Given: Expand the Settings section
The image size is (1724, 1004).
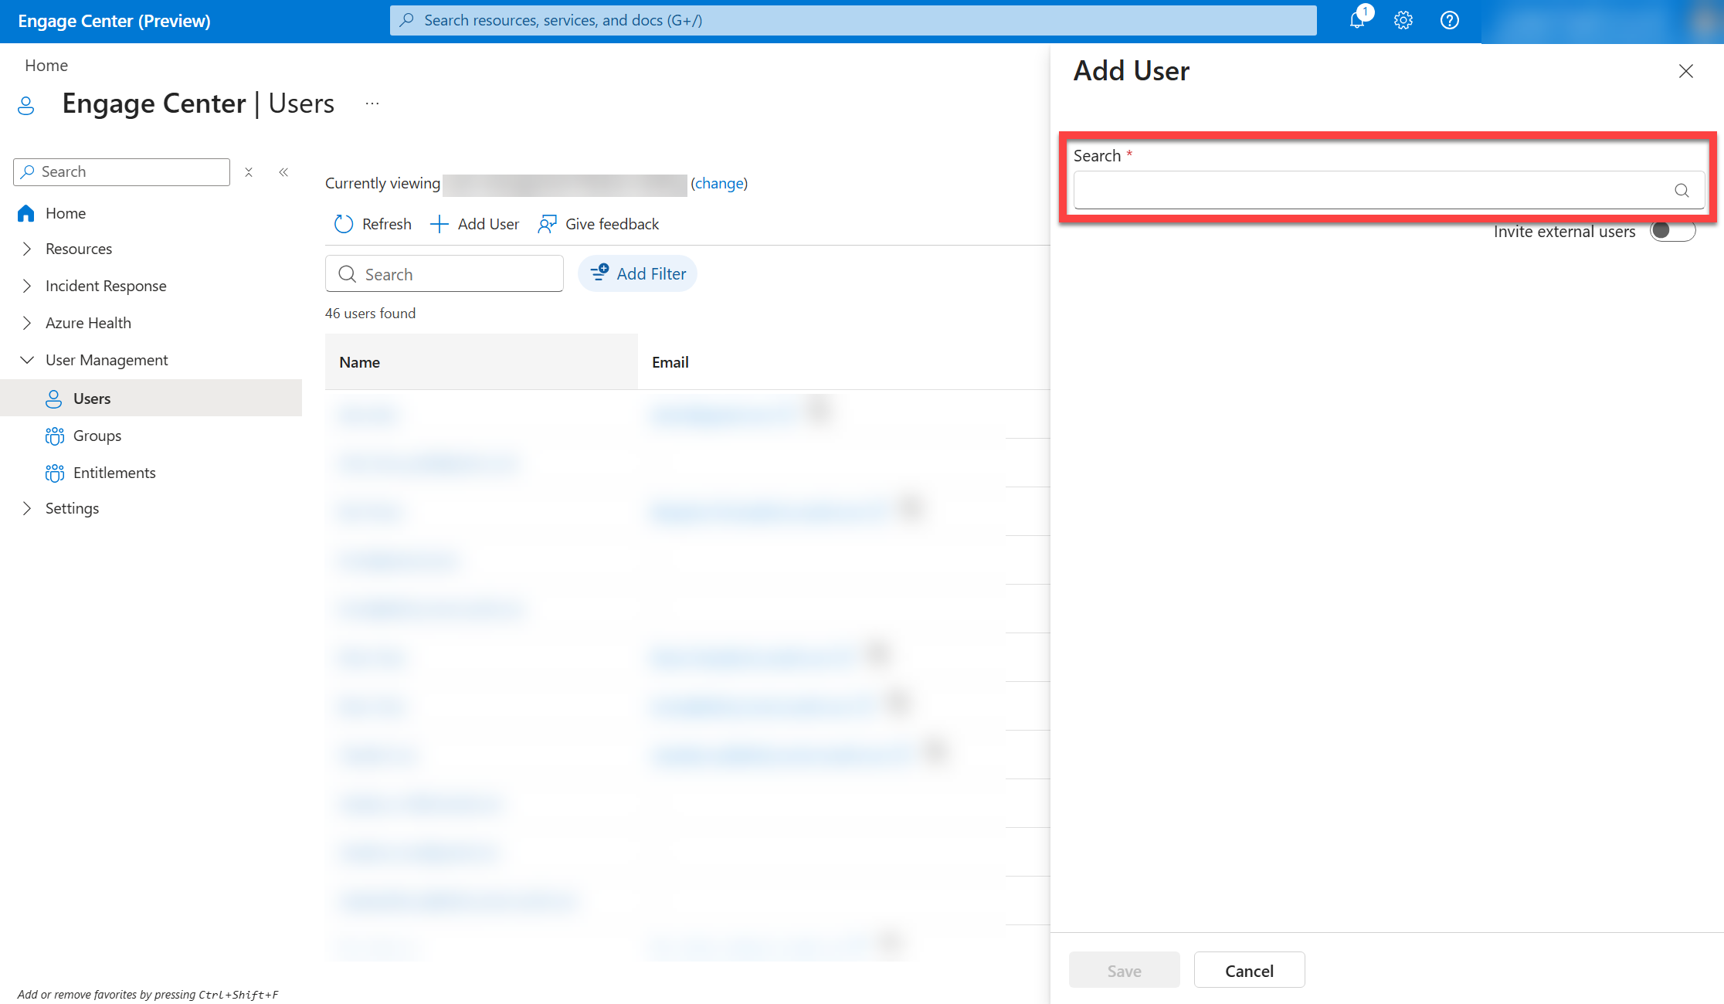Looking at the screenshot, I should 27,508.
